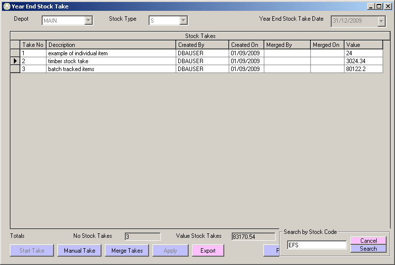Click Search in Search by Stock Code

click(368, 249)
